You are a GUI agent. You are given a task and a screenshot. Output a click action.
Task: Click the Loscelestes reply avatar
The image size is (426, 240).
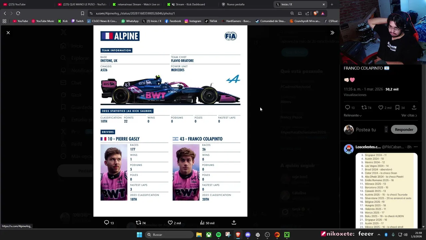349,149
